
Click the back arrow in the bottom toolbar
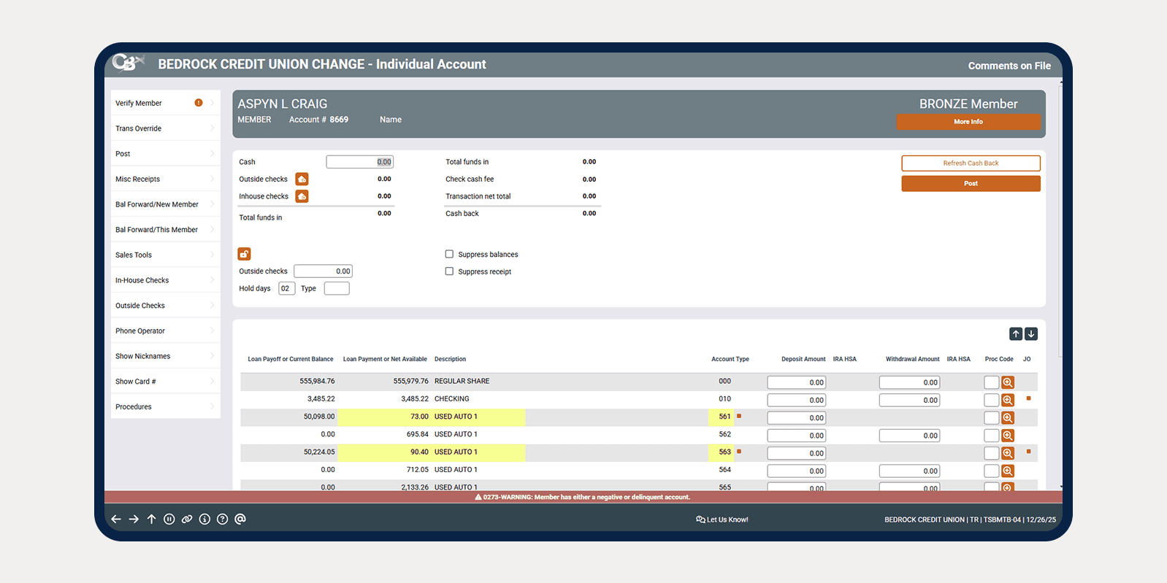[x=116, y=520]
